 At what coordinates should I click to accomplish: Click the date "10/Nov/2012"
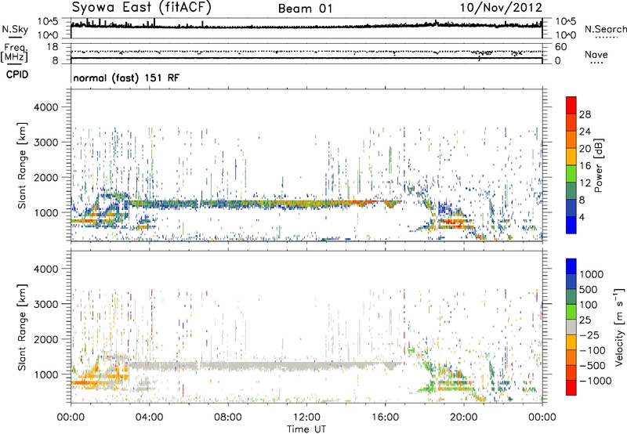point(501,8)
